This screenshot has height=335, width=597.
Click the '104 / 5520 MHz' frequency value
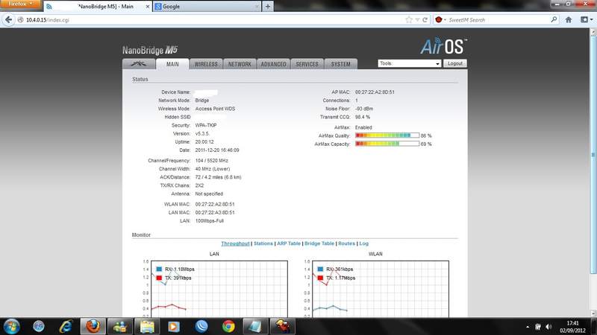[x=212, y=161]
